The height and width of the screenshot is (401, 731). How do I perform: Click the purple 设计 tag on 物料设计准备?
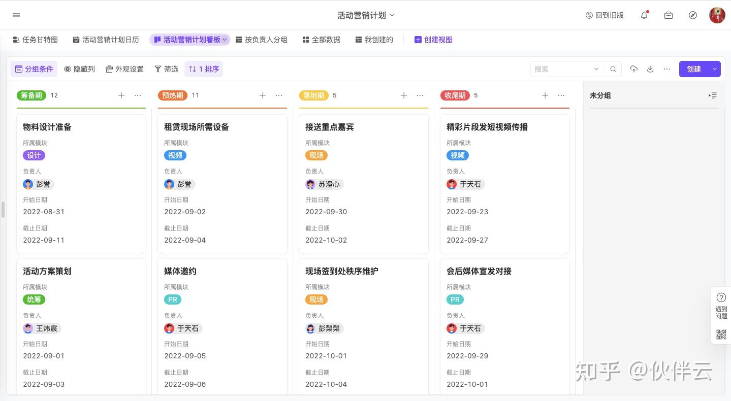click(34, 155)
